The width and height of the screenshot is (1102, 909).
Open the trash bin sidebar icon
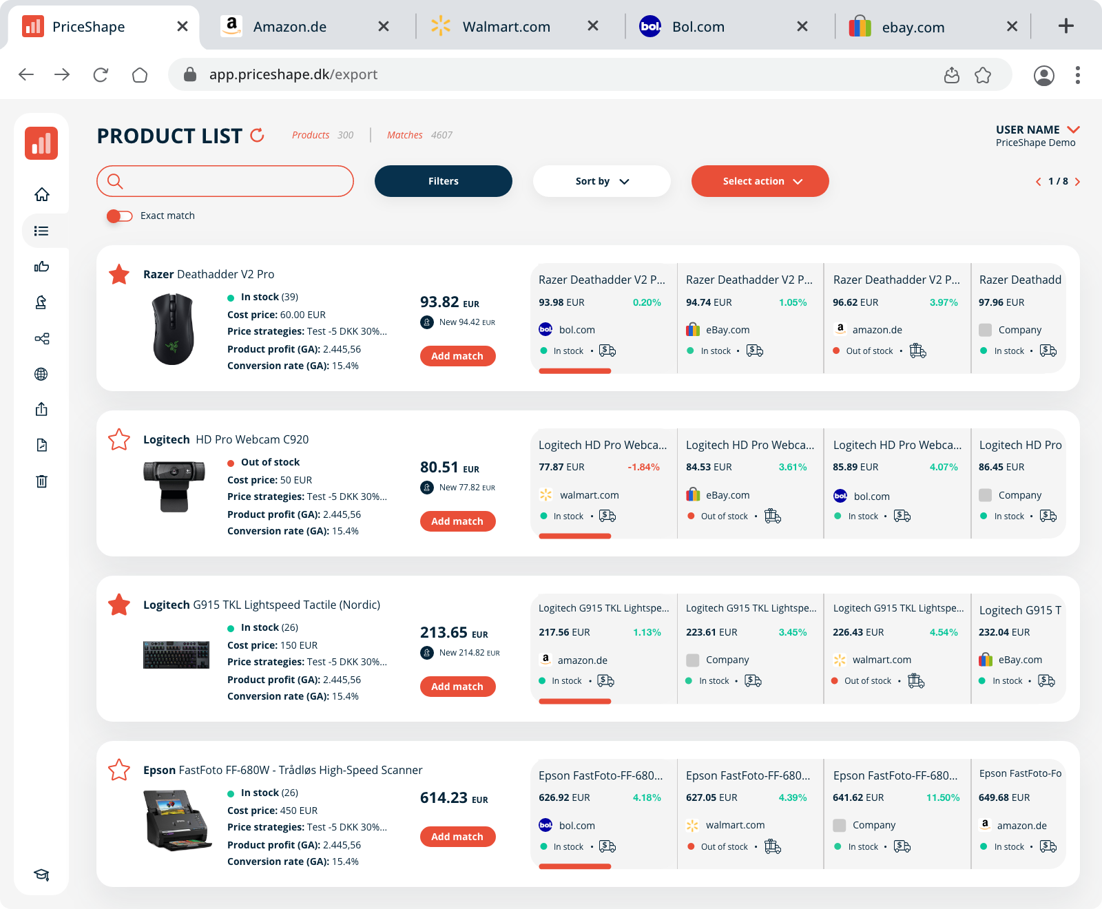tap(41, 481)
